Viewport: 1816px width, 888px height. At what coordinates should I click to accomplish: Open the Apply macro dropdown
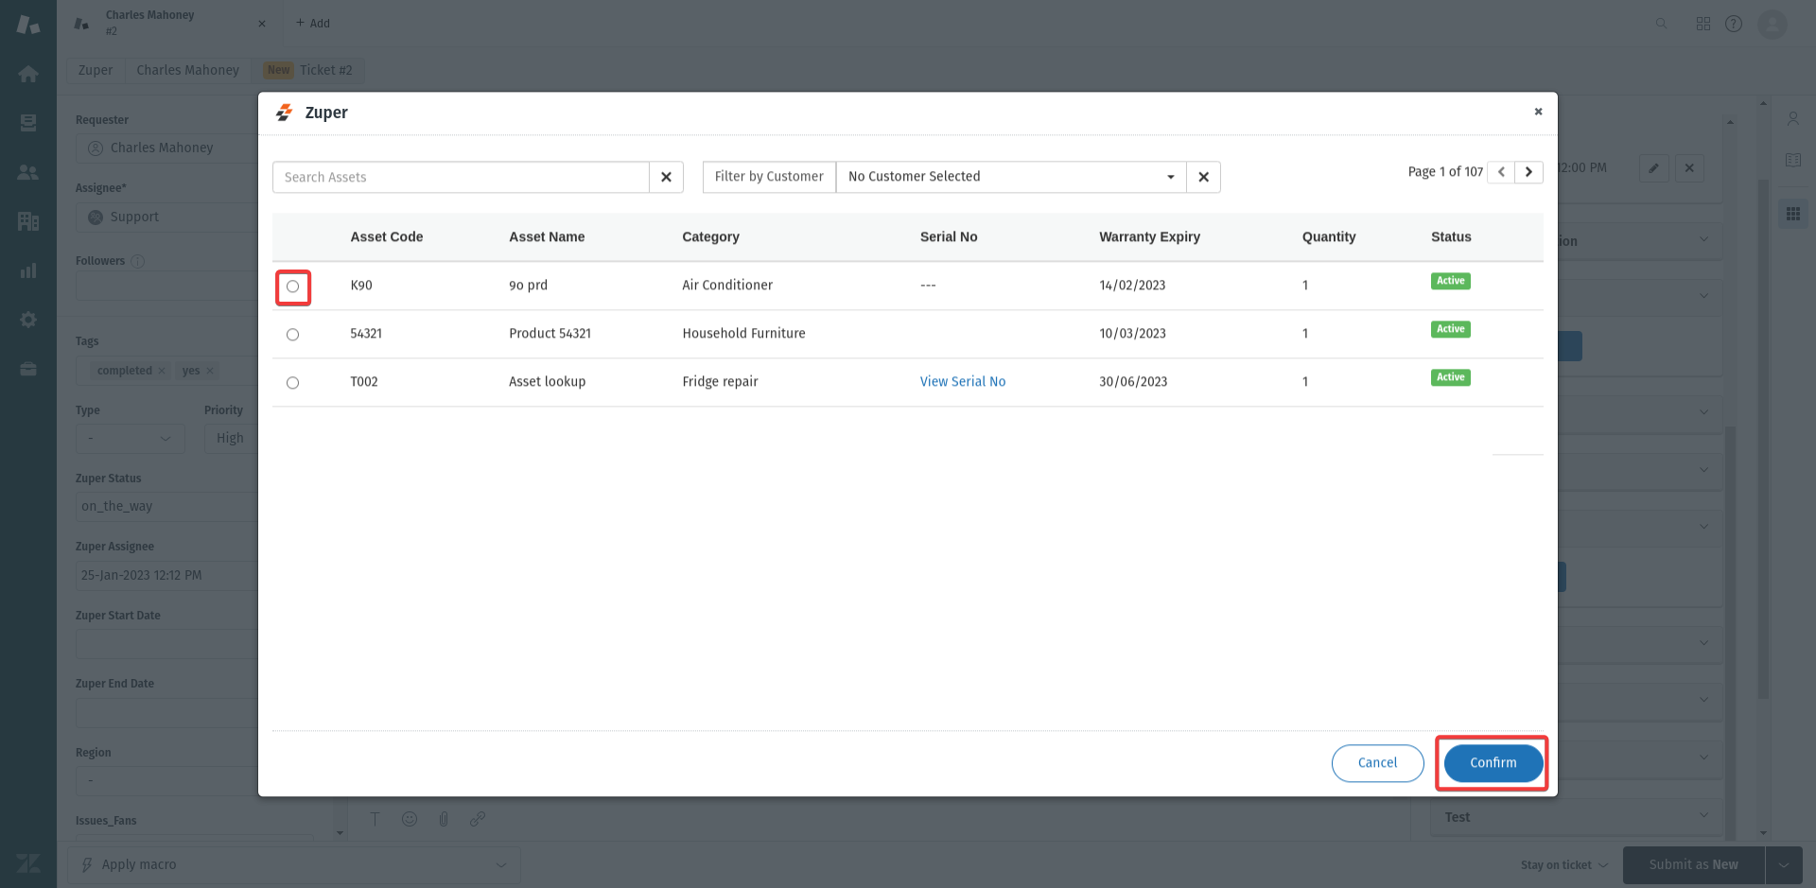[293, 864]
